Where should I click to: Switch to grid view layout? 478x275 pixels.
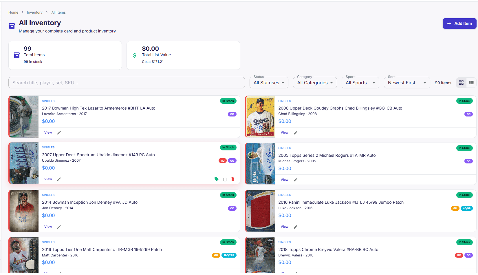[x=461, y=83]
